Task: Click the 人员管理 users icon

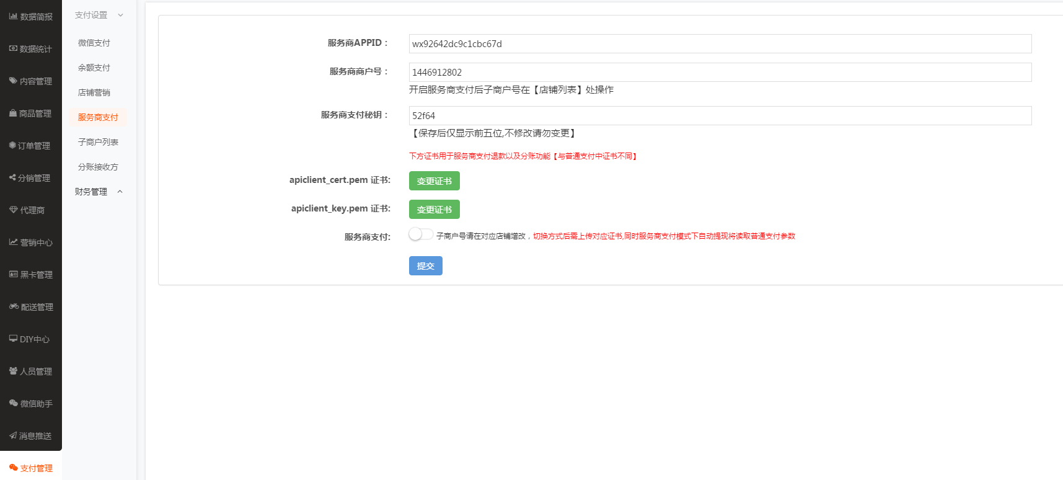Action: pos(14,371)
